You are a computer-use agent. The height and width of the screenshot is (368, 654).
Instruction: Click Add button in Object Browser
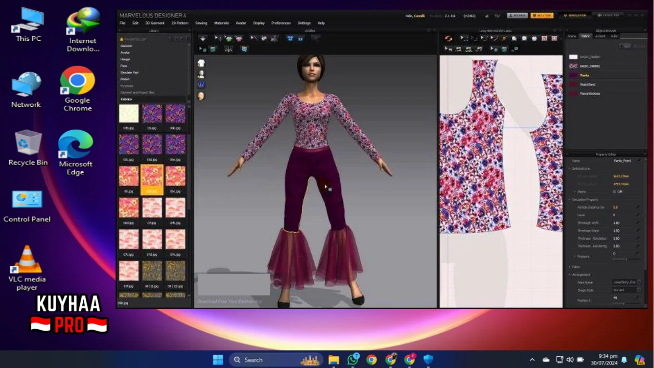pos(624,46)
